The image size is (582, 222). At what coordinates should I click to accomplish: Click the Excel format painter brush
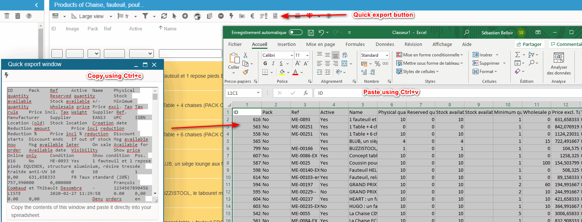[245, 72]
